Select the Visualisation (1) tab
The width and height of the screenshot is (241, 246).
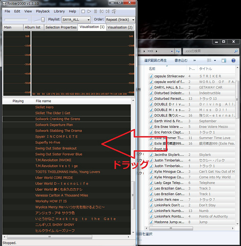click(92, 27)
